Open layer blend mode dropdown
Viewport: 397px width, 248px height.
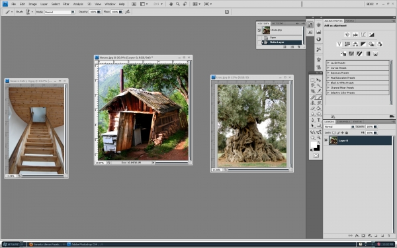coord(339,126)
